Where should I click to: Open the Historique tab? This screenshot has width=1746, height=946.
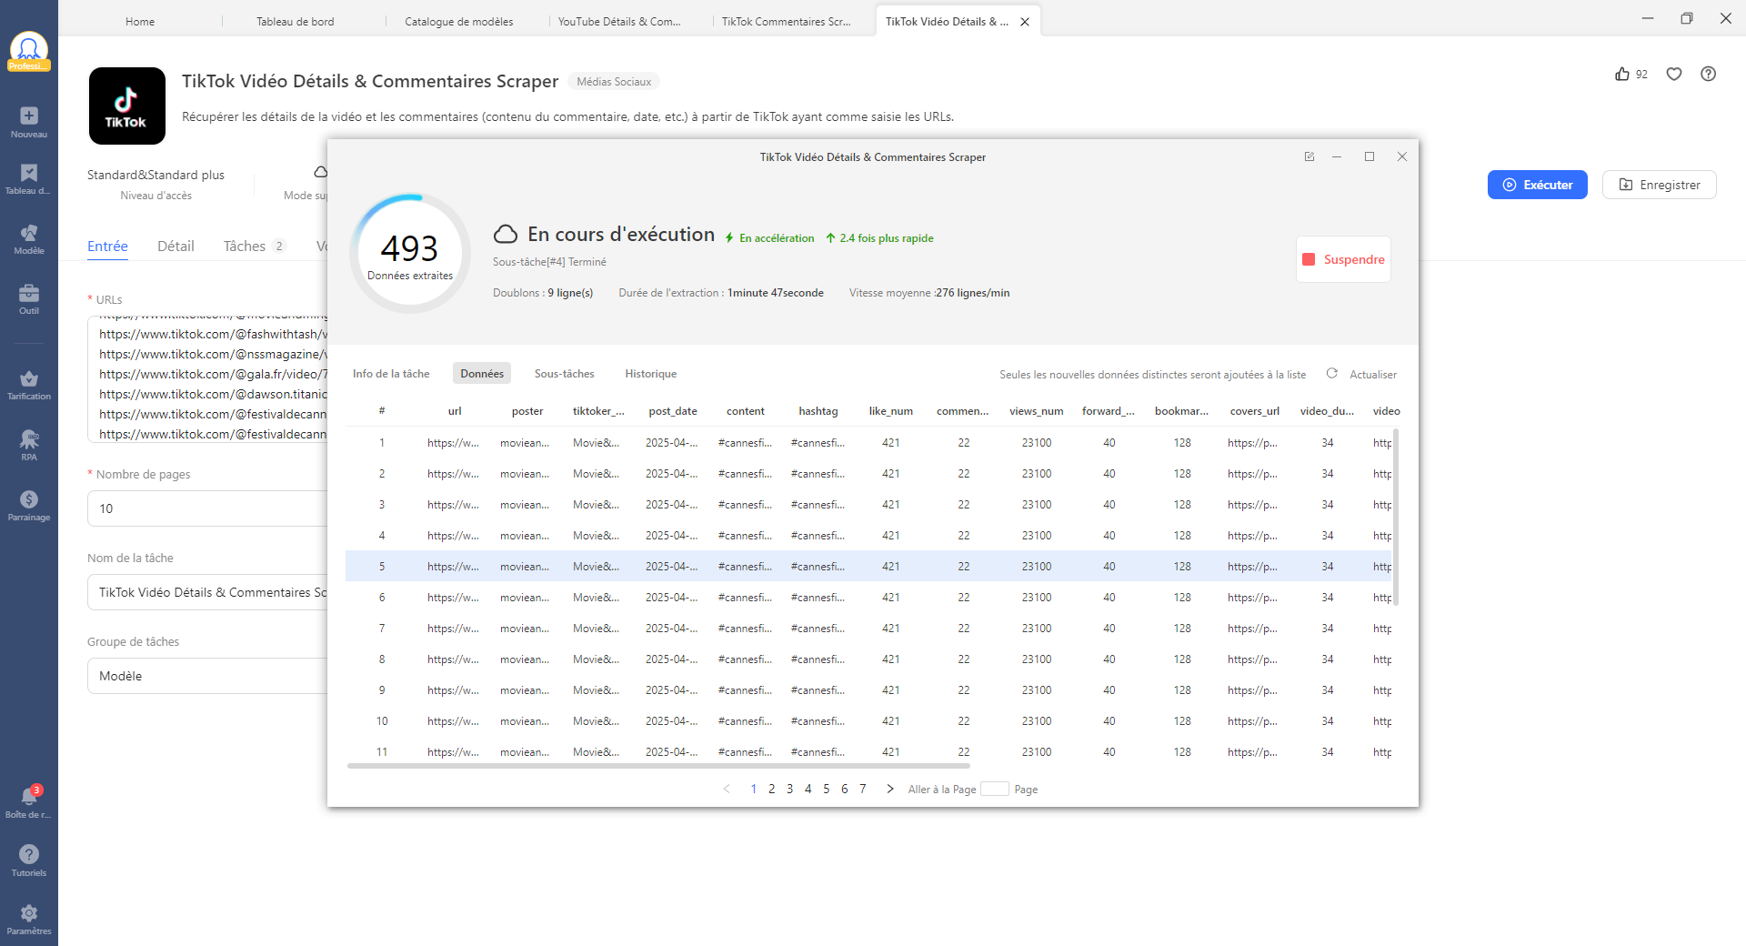[x=651, y=374]
